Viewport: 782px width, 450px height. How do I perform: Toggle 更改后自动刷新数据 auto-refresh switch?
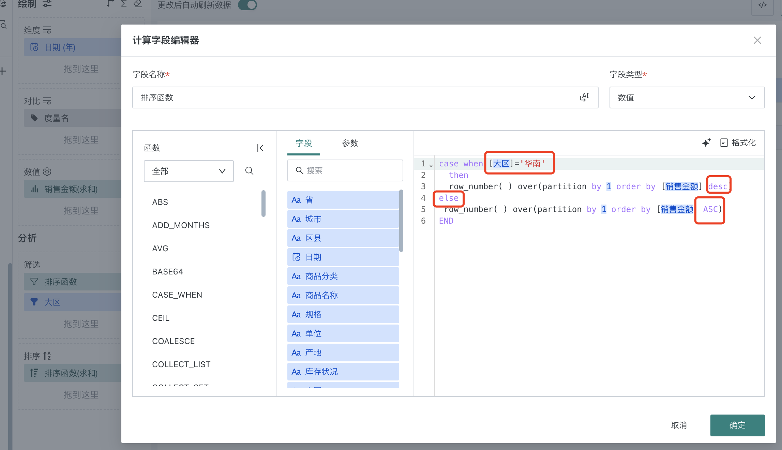tap(247, 5)
